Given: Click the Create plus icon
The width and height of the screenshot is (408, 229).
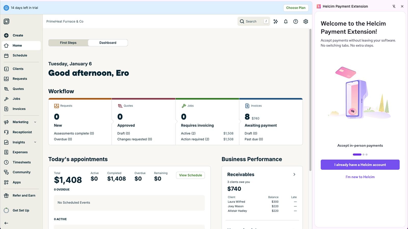Looking at the screenshot, I should coord(6,35).
